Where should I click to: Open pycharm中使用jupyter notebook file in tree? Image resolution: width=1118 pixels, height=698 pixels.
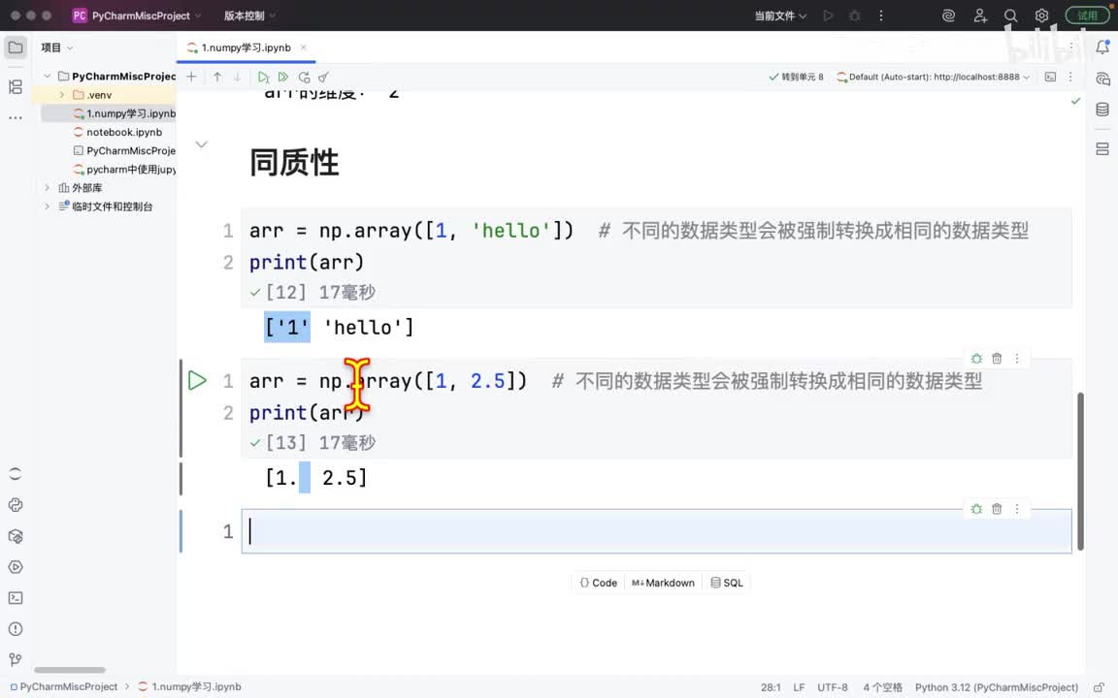[x=124, y=169]
